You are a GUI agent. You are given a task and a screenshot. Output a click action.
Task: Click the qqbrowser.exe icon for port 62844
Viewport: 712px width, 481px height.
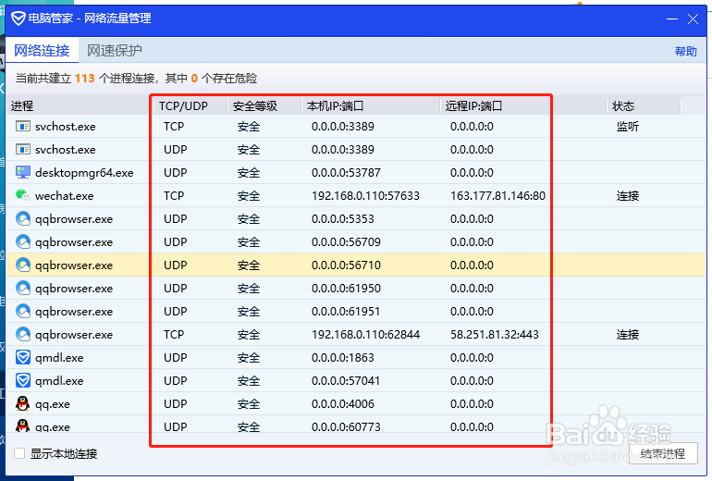point(23,335)
